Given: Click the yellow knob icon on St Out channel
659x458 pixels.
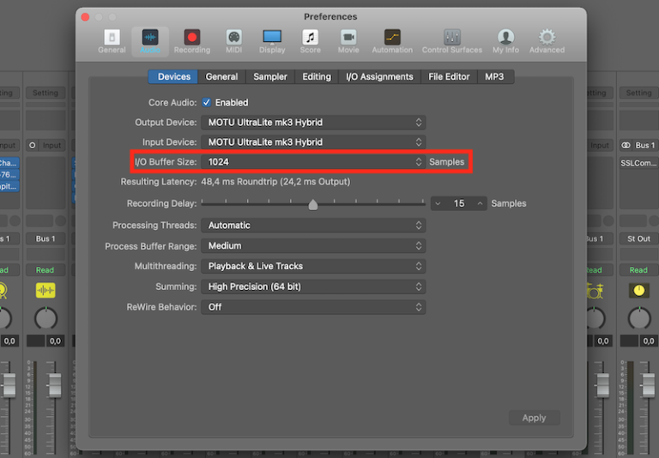Looking at the screenshot, I should tap(638, 290).
